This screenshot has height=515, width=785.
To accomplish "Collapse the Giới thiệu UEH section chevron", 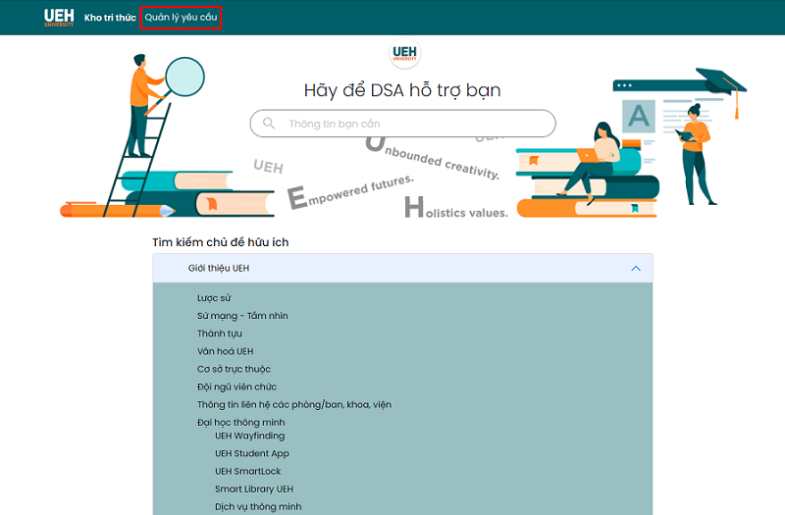I will coord(635,268).
